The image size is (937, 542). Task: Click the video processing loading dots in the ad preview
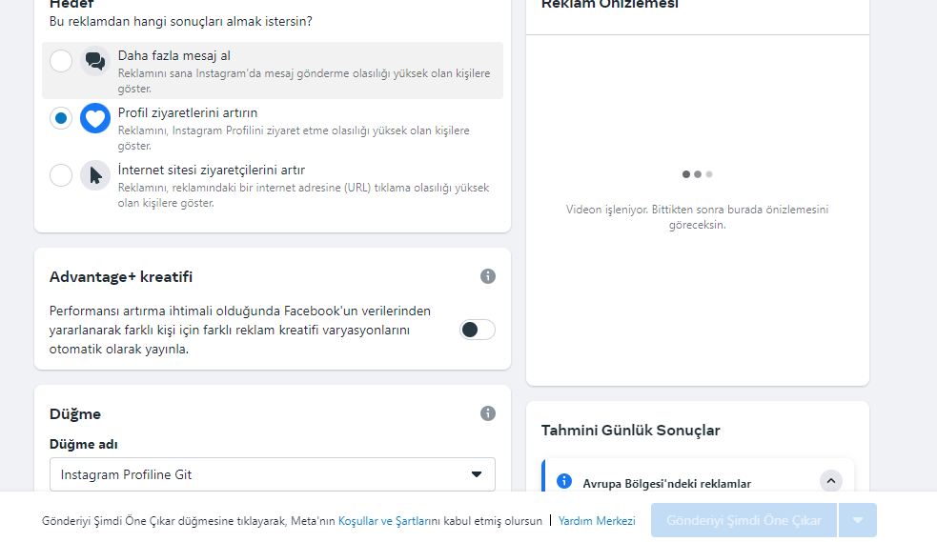(698, 174)
